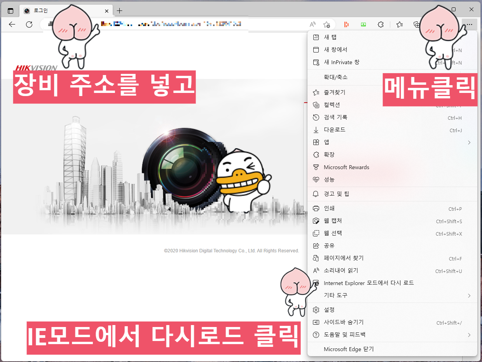Select 웹 캡처 from the menu
Screen dimensions: 482x362
tap(392, 221)
